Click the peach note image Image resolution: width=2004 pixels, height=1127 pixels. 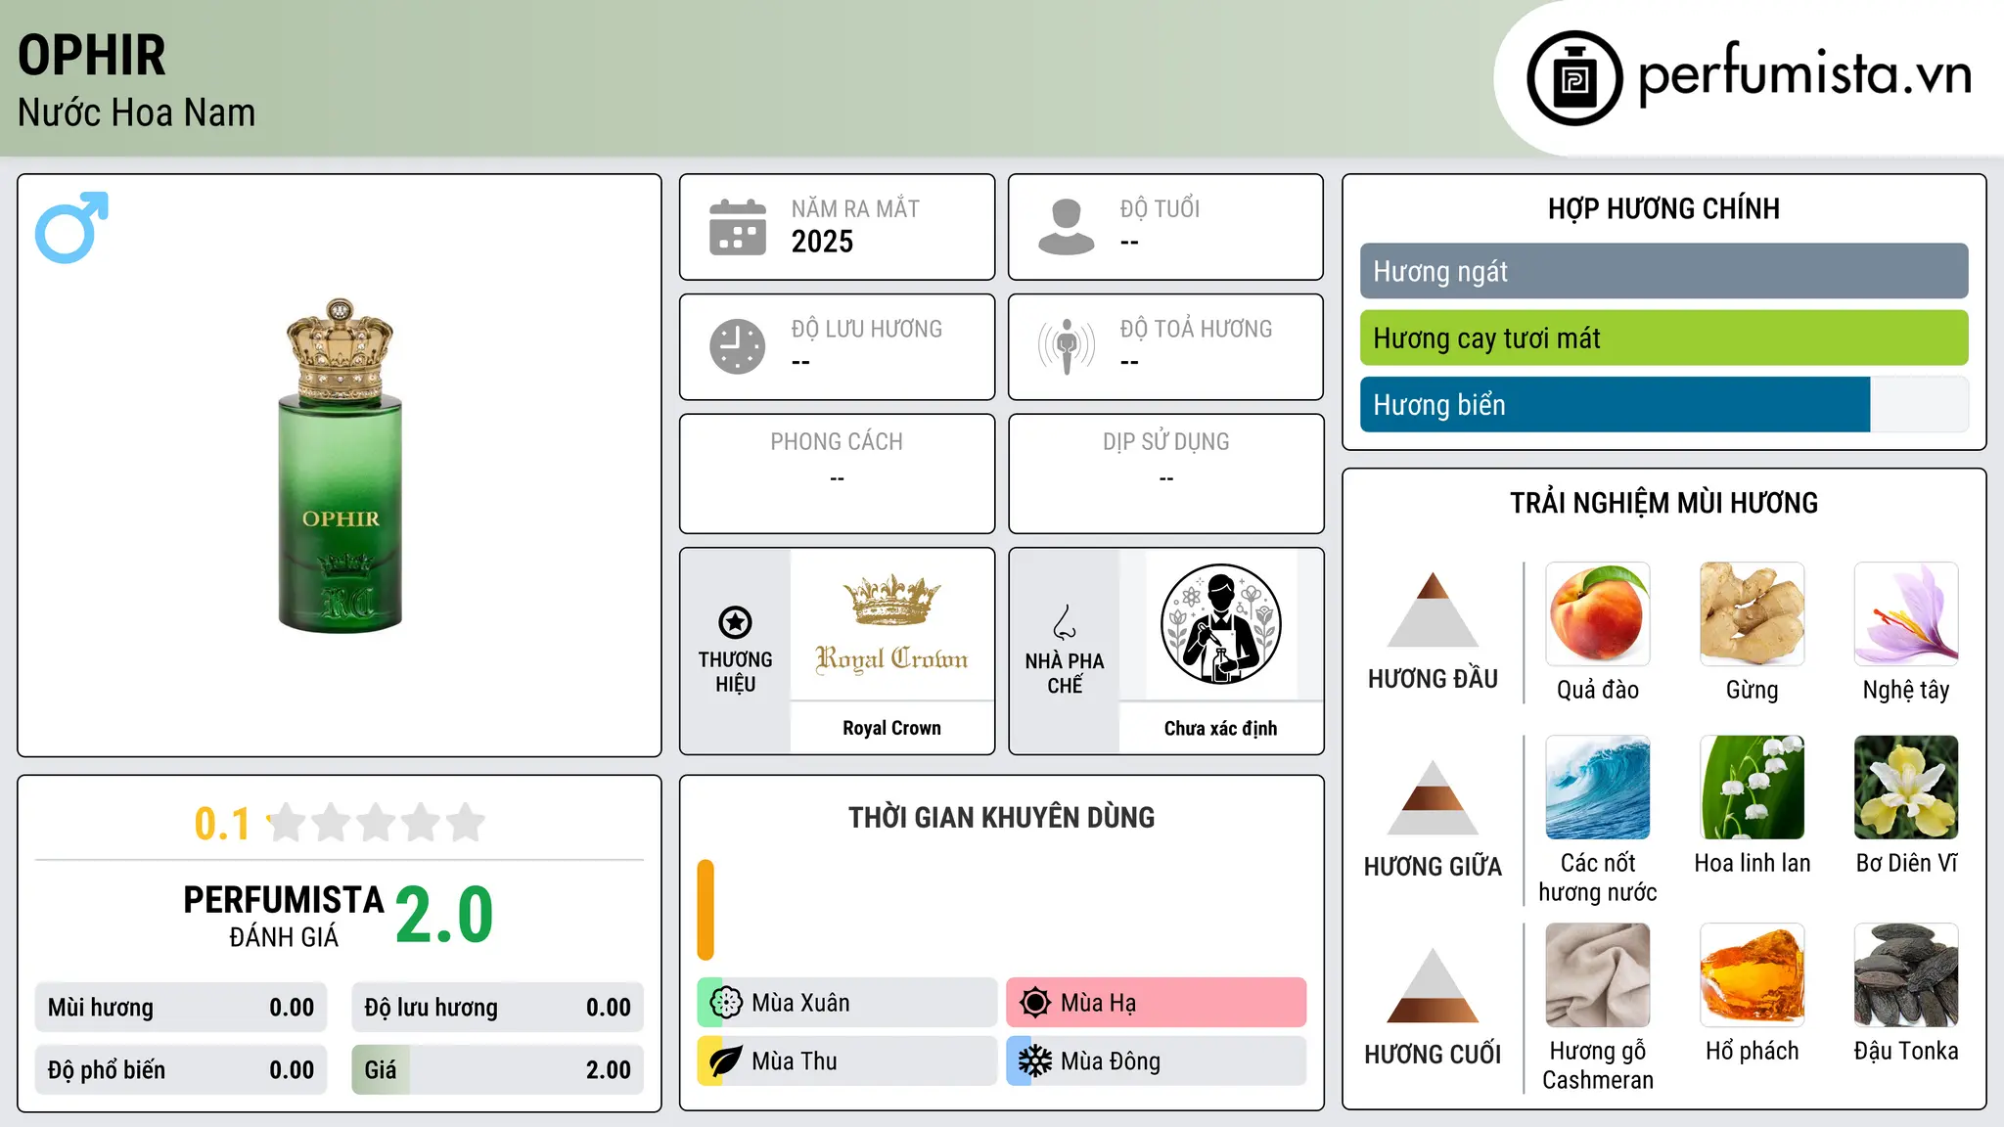tap(1598, 614)
